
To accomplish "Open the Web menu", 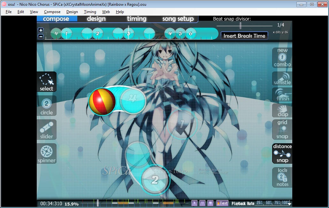I will [x=106, y=12].
